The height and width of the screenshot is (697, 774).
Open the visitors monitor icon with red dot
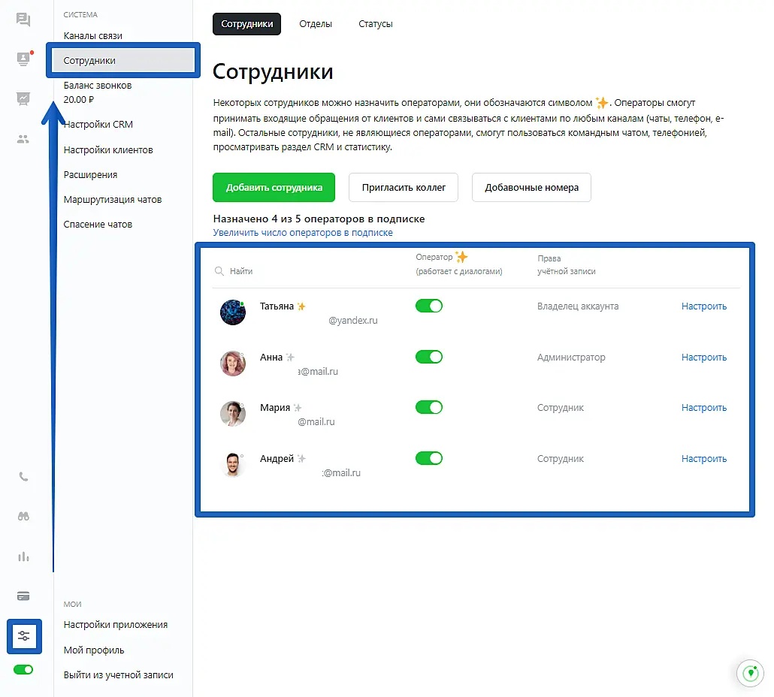pos(23,59)
